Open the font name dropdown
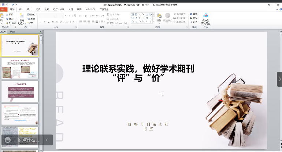The height and width of the screenshot is (152, 282). (x=54, y=16)
